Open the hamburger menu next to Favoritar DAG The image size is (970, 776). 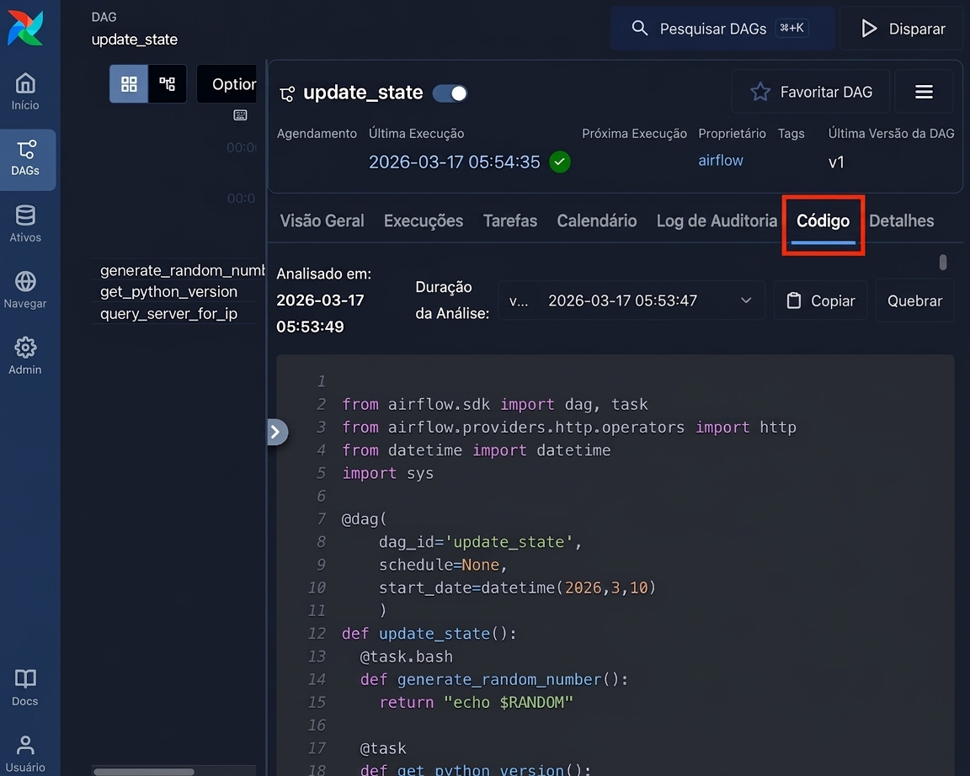point(924,92)
